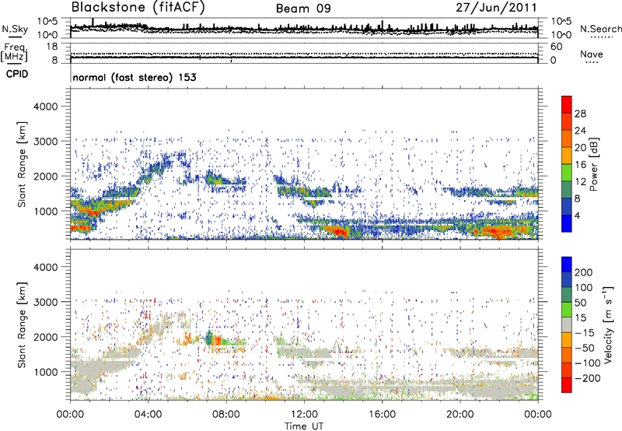Click the text 'normal (fast stereo) 153'

(x=135, y=77)
